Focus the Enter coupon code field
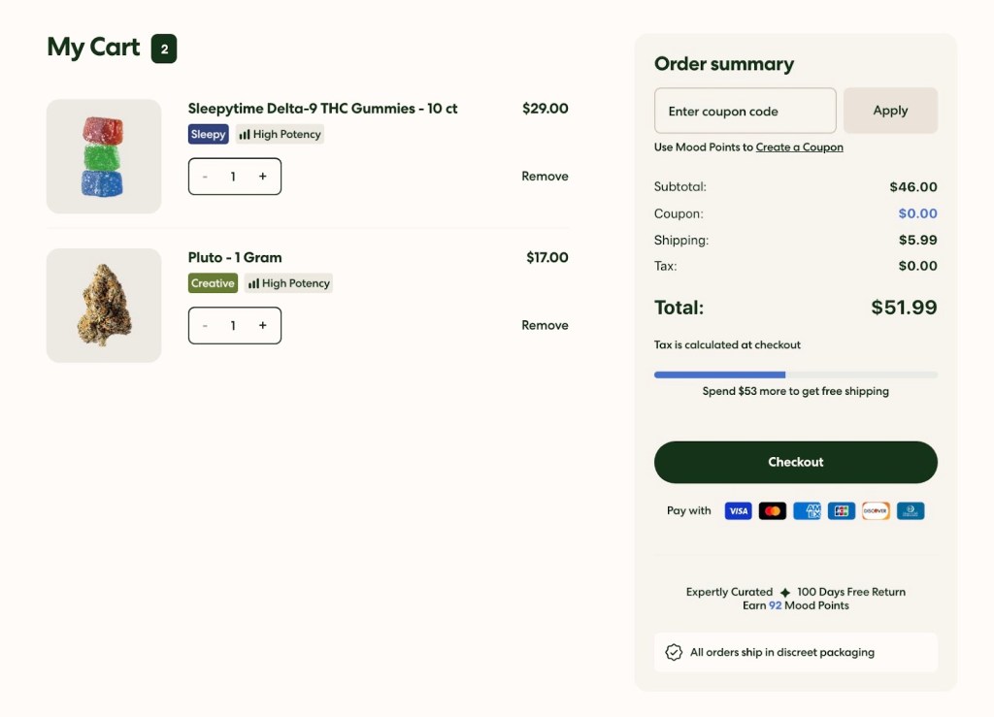 coord(745,111)
